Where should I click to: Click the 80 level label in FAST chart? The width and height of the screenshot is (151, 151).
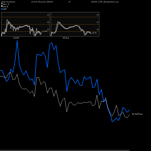pos(48,15)
